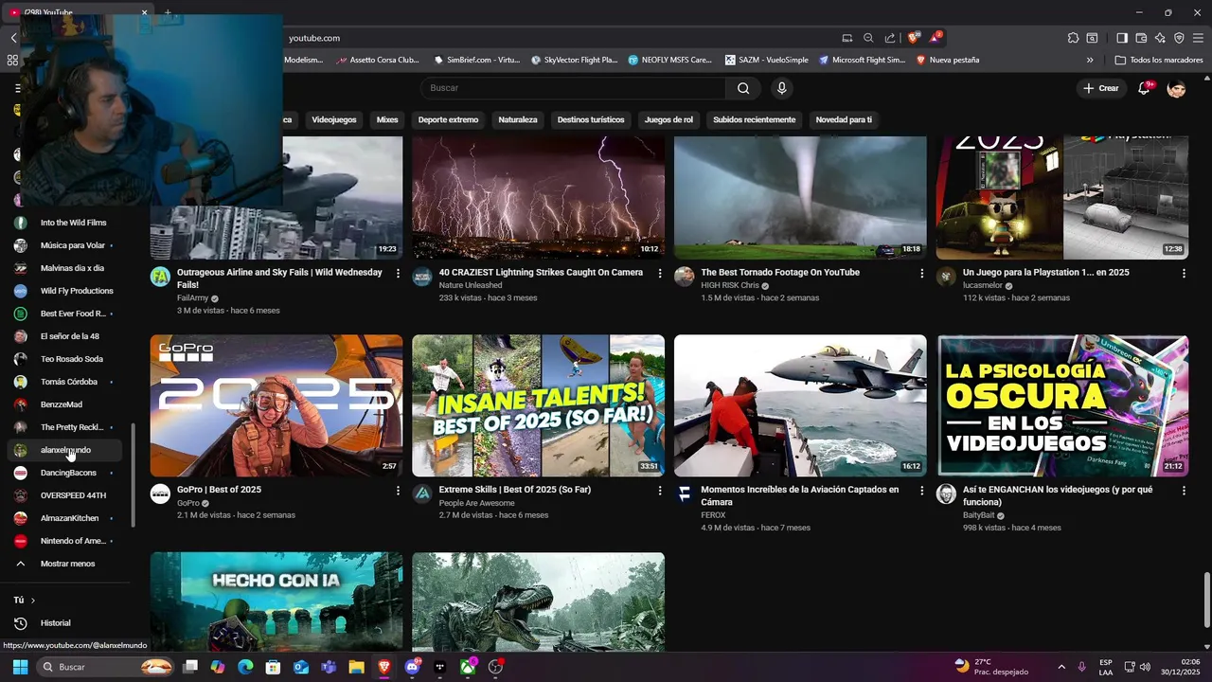Click the Windows taskbar Buscar box
This screenshot has height=682, width=1212.
click(x=106, y=667)
